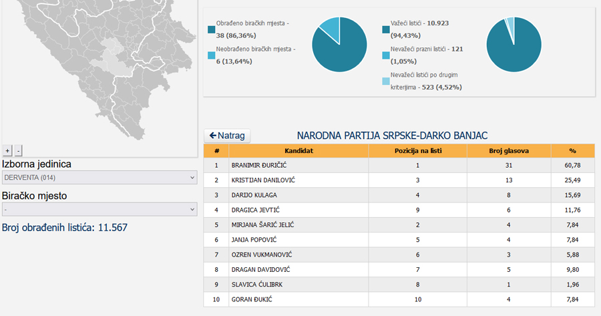This screenshot has height=316, width=601.
Task: Click the dark teal Obrađeno biračkih mjesta swatch
Action: click(x=211, y=29)
